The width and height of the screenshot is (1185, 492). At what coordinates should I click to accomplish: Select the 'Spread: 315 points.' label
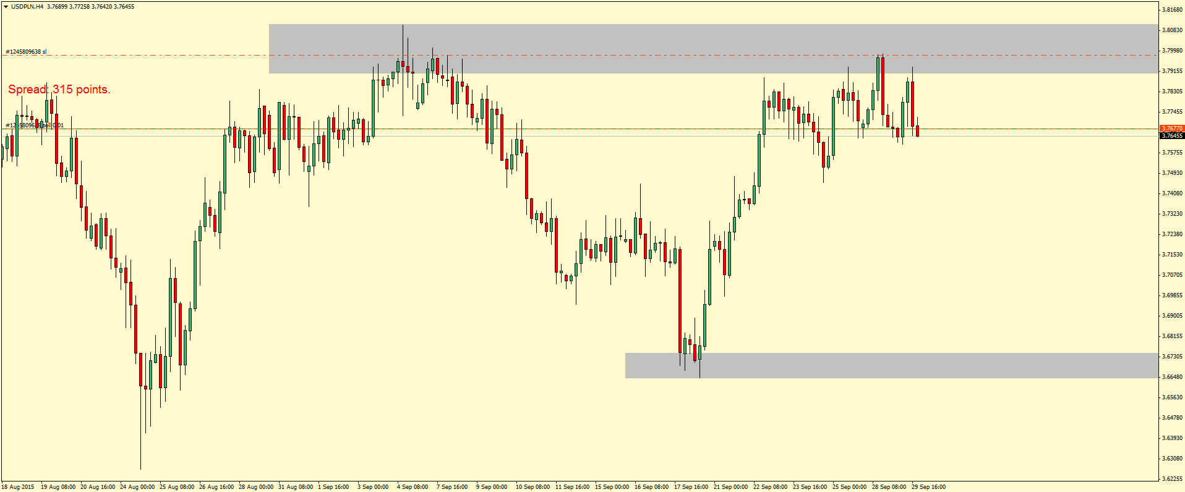click(x=59, y=90)
